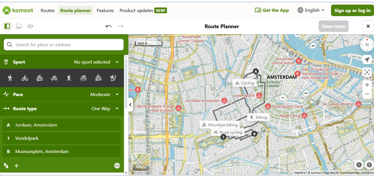Viewport: 374px width, 176px height.
Task: Click the compass north indicator
Action: click(x=367, y=45)
